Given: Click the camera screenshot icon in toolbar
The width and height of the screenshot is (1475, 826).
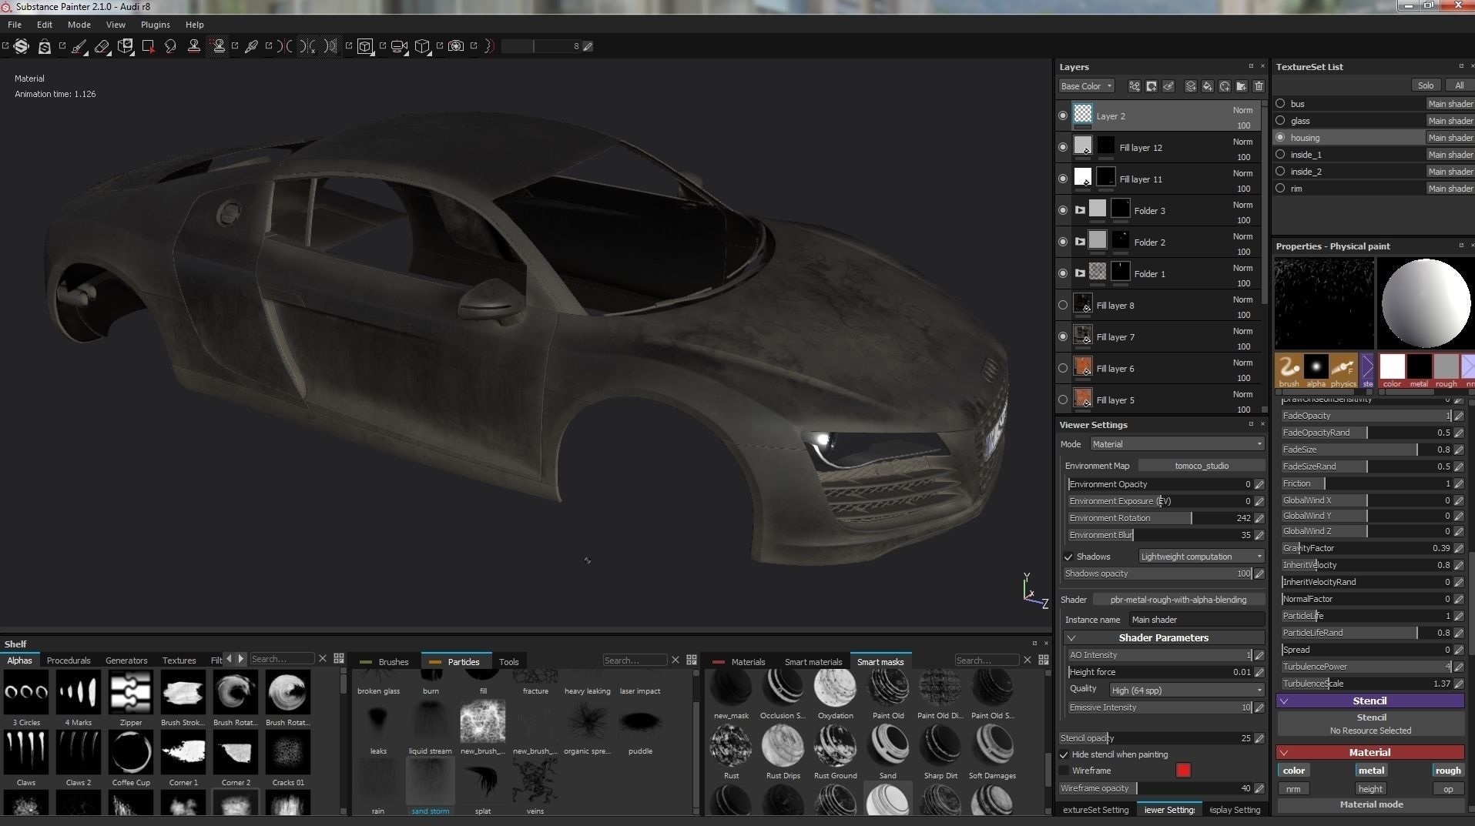Looking at the screenshot, I should click(x=456, y=46).
